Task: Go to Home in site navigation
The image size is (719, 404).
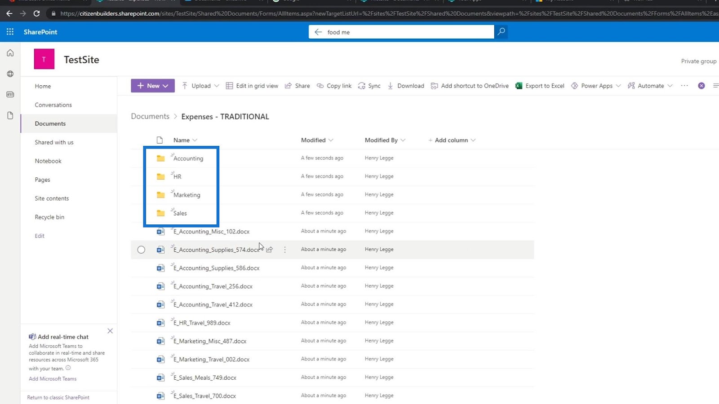Action: (x=43, y=86)
